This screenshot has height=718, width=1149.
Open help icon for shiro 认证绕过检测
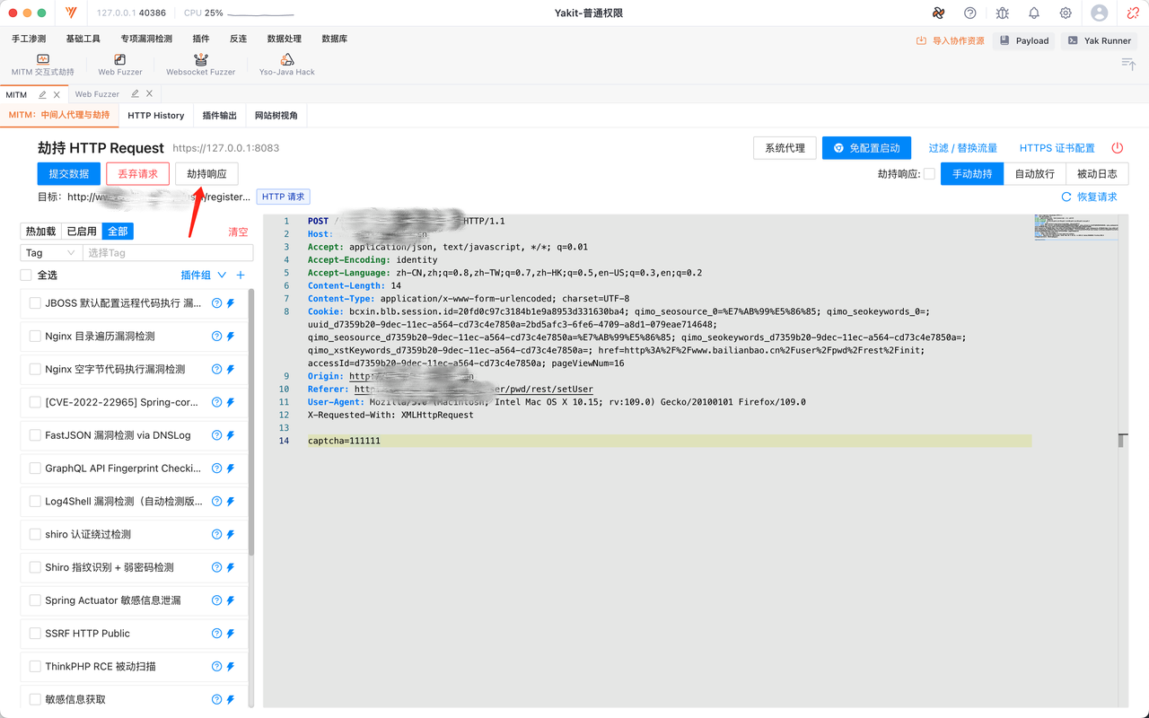click(x=216, y=534)
